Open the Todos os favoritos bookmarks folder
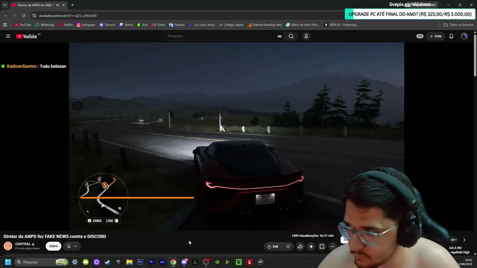Screen dimensions: 477x268 click(458, 25)
